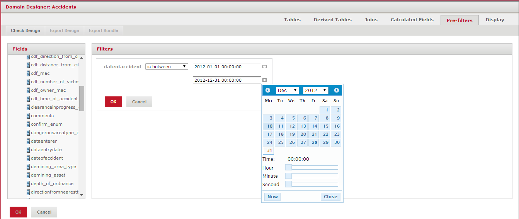This screenshot has height=219, width=519.
Task: Open the 'is between' operator dropdown
Action: coord(167,67)
